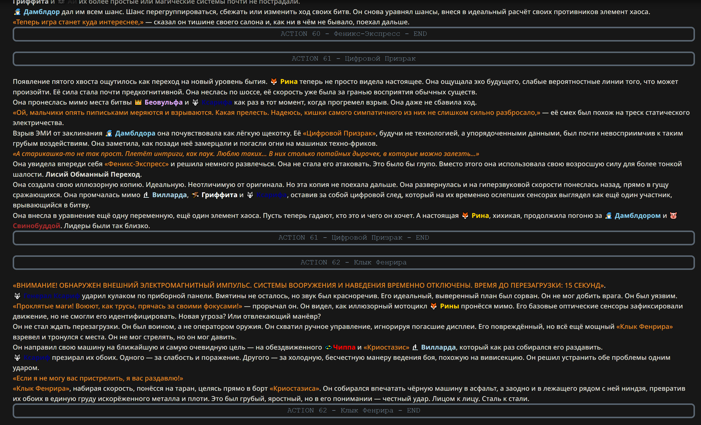This screenshot has width=701, height=425.
Task: Click the red name Свинобуддой
Action: pyautogui.click(x=37, y=226)
